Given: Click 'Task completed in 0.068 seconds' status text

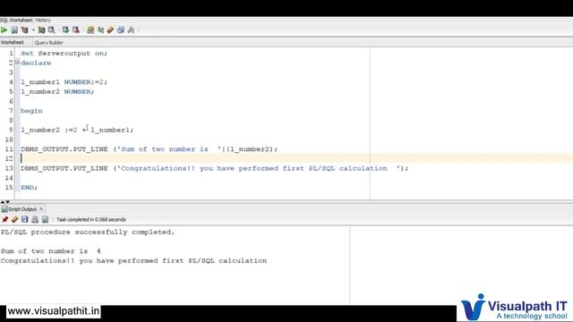Looking at the screenshot, I should (91, 219).
